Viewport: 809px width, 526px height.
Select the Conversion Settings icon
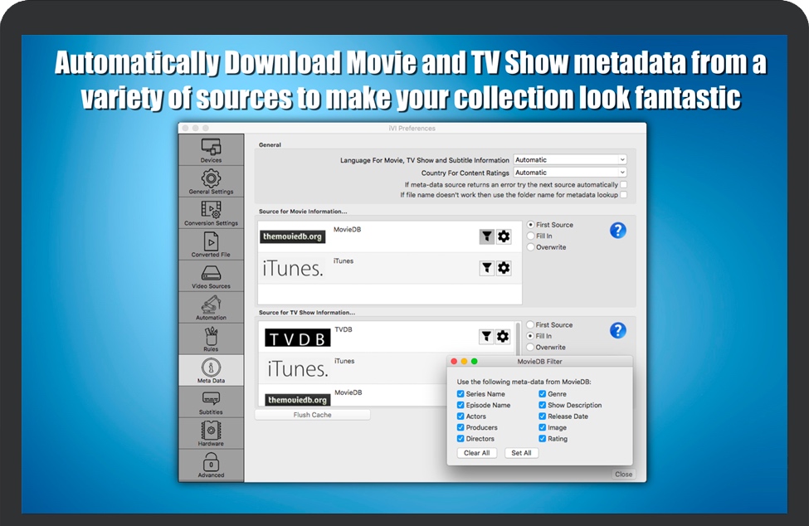point(211,212)
